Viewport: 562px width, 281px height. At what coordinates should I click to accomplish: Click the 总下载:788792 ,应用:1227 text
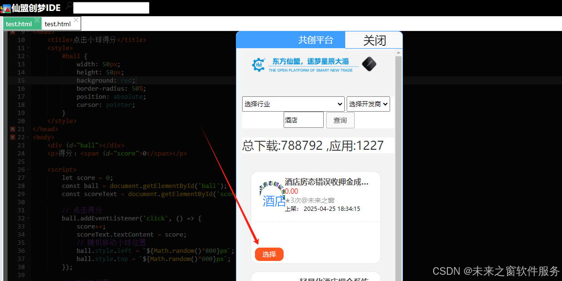point(313,146)
